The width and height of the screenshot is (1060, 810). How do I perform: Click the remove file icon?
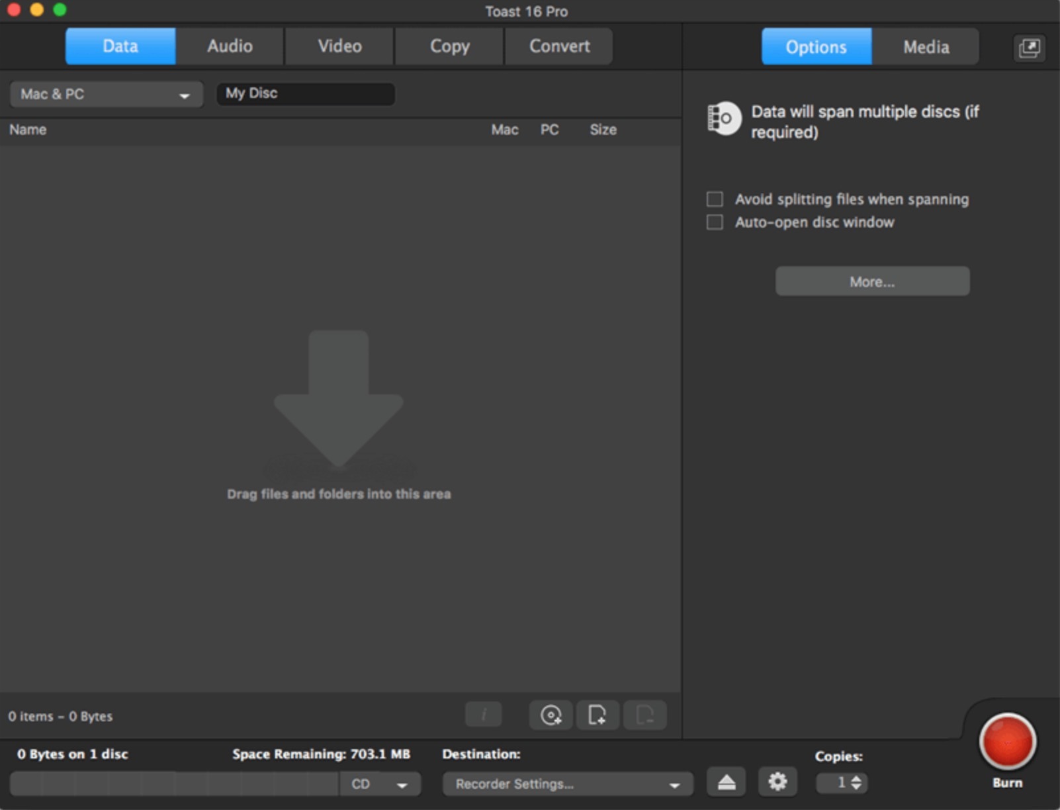[x=644, y=715]
